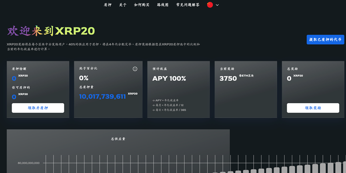Open the language dropdown chevron
The width and height of the screenshot is (346, 173).
(x=217, y=5)
